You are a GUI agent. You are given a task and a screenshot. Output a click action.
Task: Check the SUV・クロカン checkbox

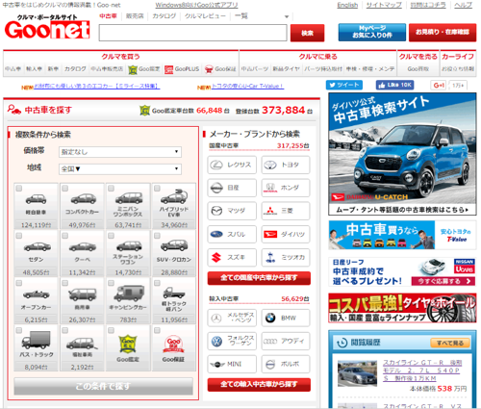pyautogui.click(x=157, y=236)
